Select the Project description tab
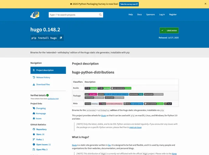Viewport: 209px width, 155px height. [x=48, y=70]
